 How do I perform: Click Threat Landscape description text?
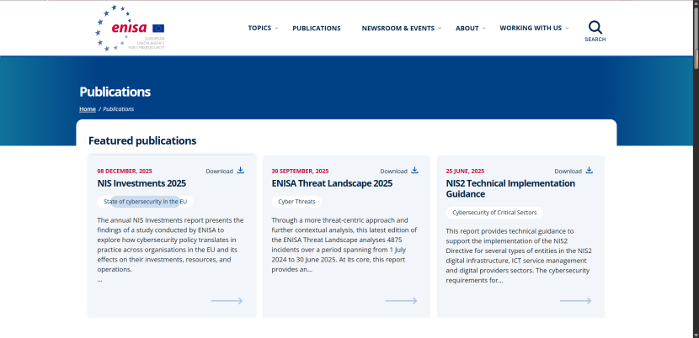[x=344, y=245]
